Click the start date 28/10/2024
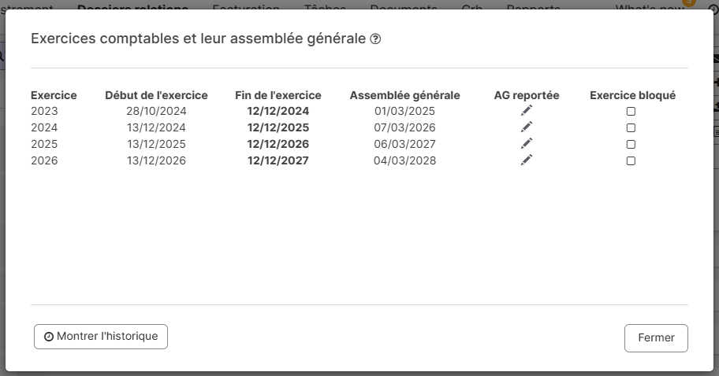This screenshot has height=376, width=719. [x=156, y=111]
